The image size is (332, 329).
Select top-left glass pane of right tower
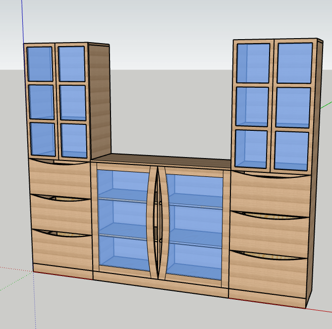coord(253,63)
